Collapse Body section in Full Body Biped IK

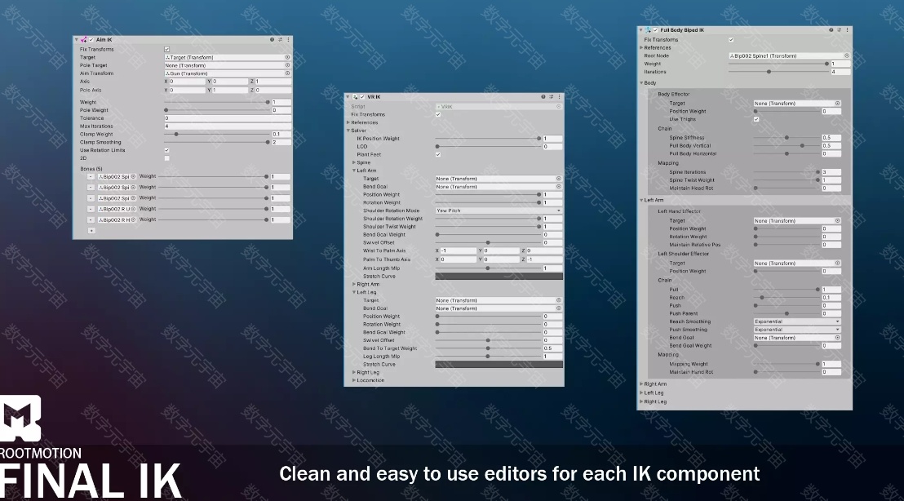[x=641, y=83]
